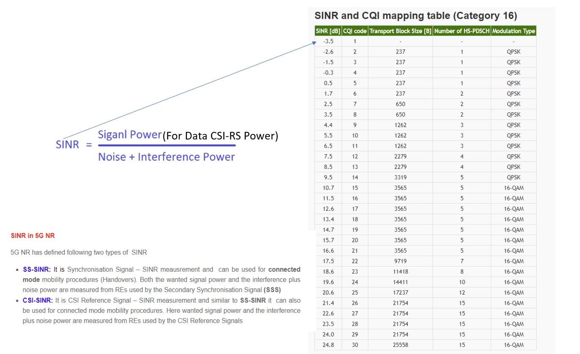Click the 'Transport Block Size [B]' column header
This screenshot has height=354, width=580.
pyautogui.click(x=400, y=31)
